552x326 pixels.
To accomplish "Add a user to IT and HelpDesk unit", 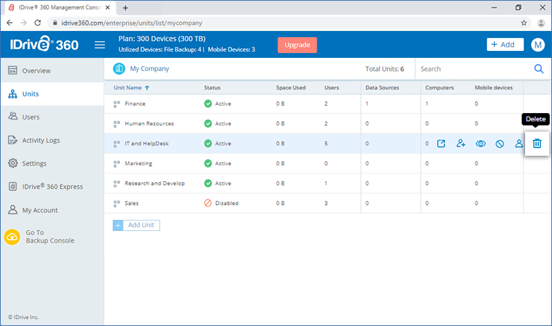I will [461, 143].
